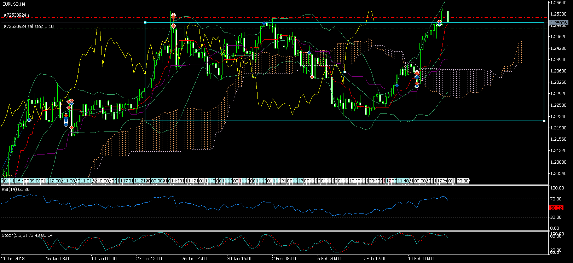Click trade arrow beside the latest candles at 1.25036
The height and width of the screenshot is (263, 573).
(439, 23)
